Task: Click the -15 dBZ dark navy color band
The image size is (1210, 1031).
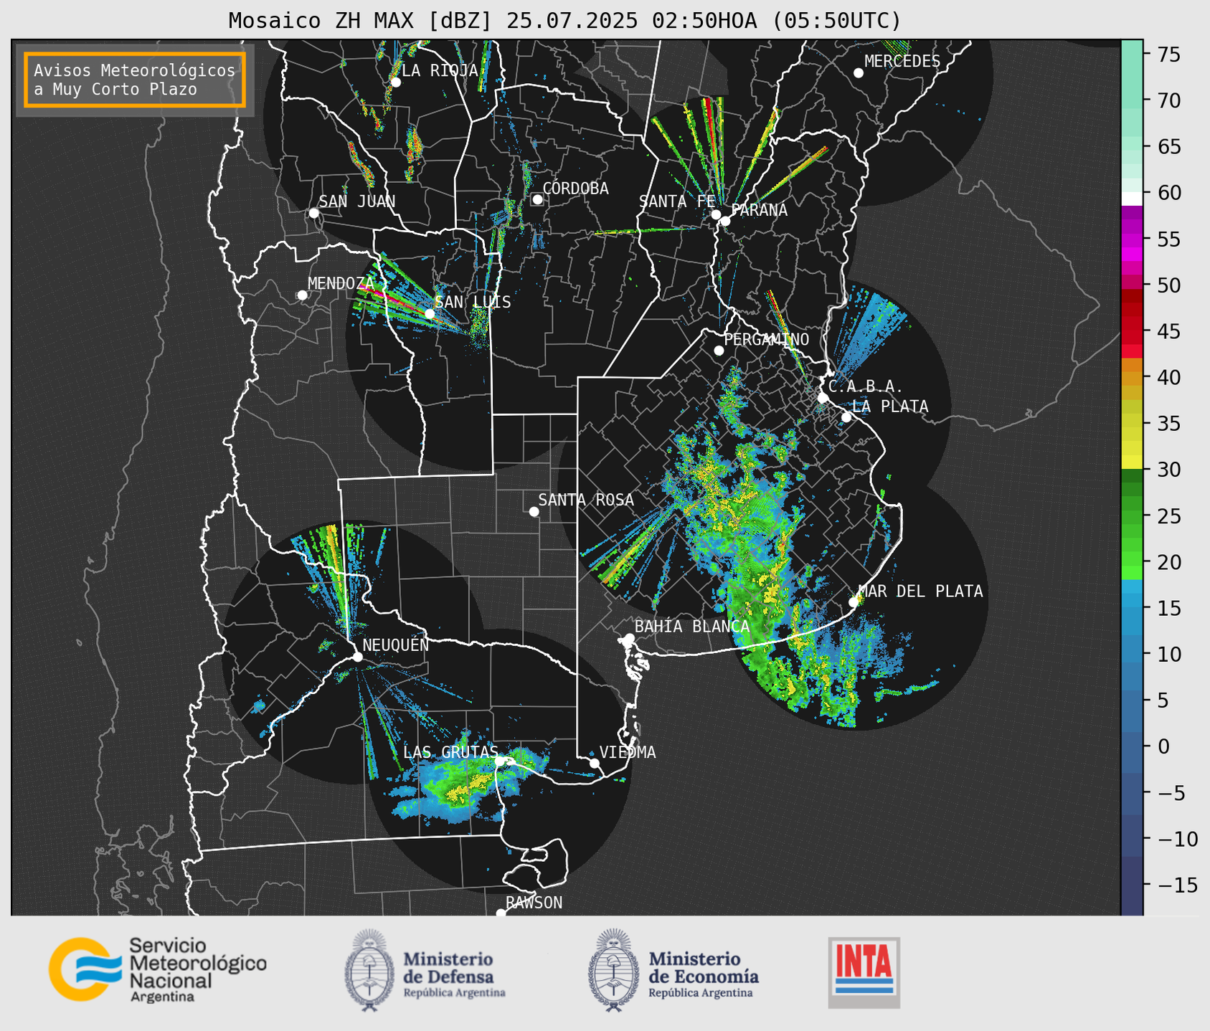Action: click(1132, 885)
